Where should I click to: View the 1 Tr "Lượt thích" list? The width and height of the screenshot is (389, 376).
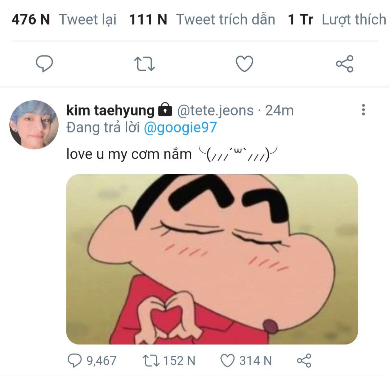tap(337, 19)
